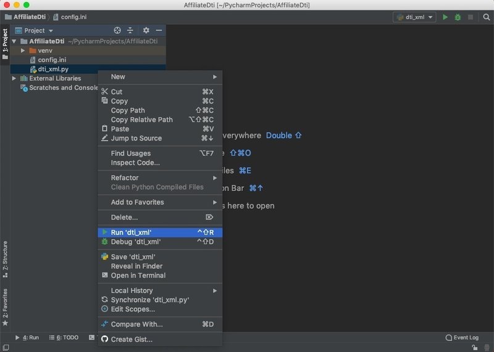Open Search Everywhere magnifier icon
Screen dimensions: 494x352
(487, 17)
